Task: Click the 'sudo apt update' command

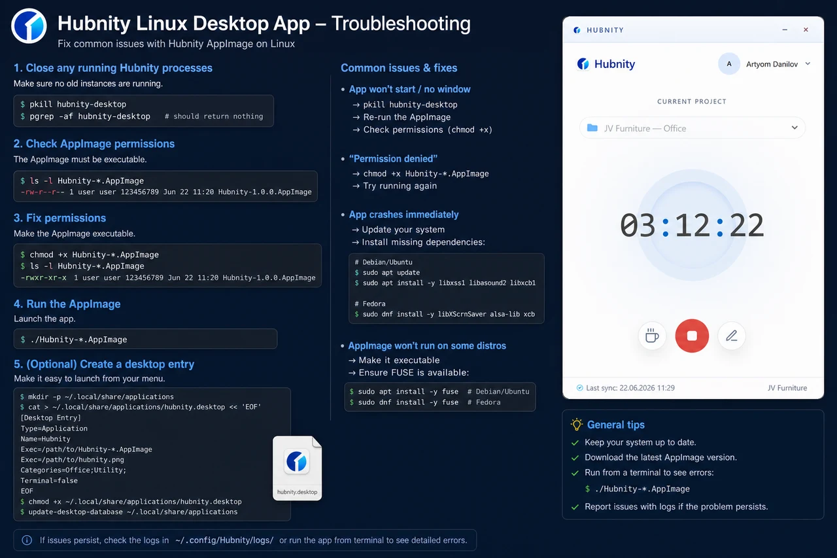Action: pyautogui.click(x=391, y=273)
